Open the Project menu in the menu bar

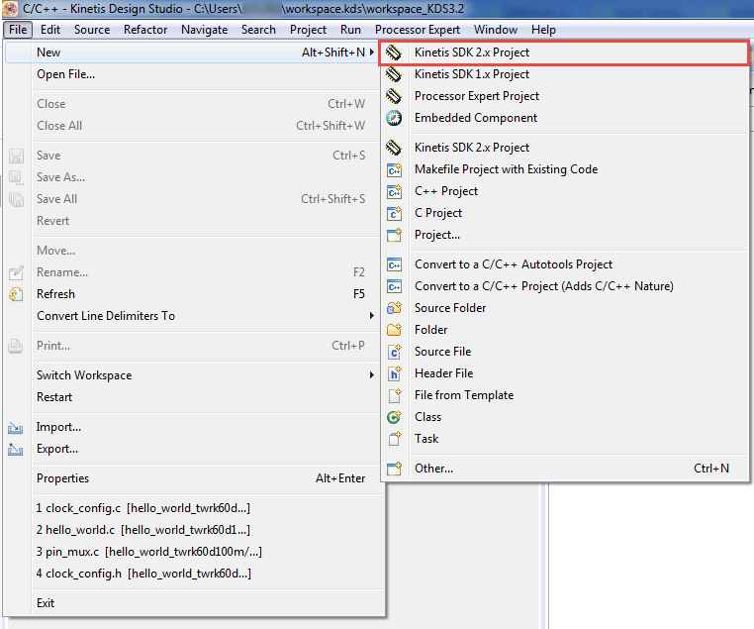[x=308, y=30]
